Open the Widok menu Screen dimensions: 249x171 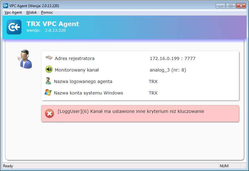pyautogui.click(x=31, y=12)
